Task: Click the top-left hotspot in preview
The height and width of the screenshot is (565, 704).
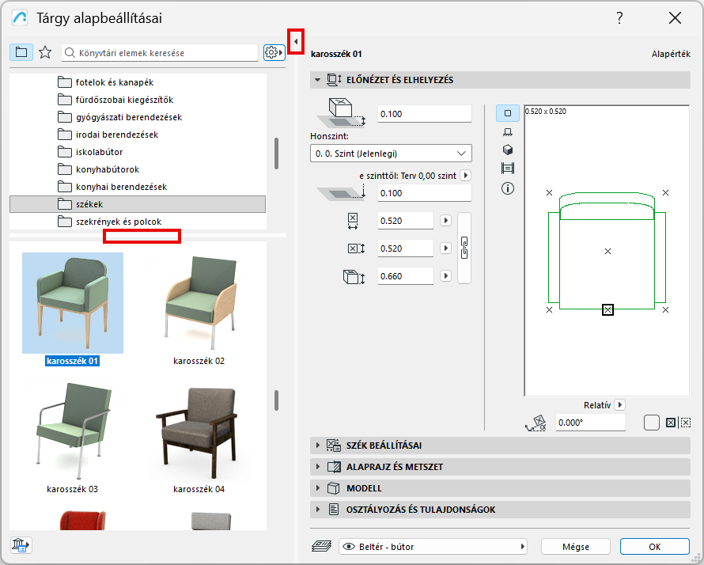Action: pos(549,192)
